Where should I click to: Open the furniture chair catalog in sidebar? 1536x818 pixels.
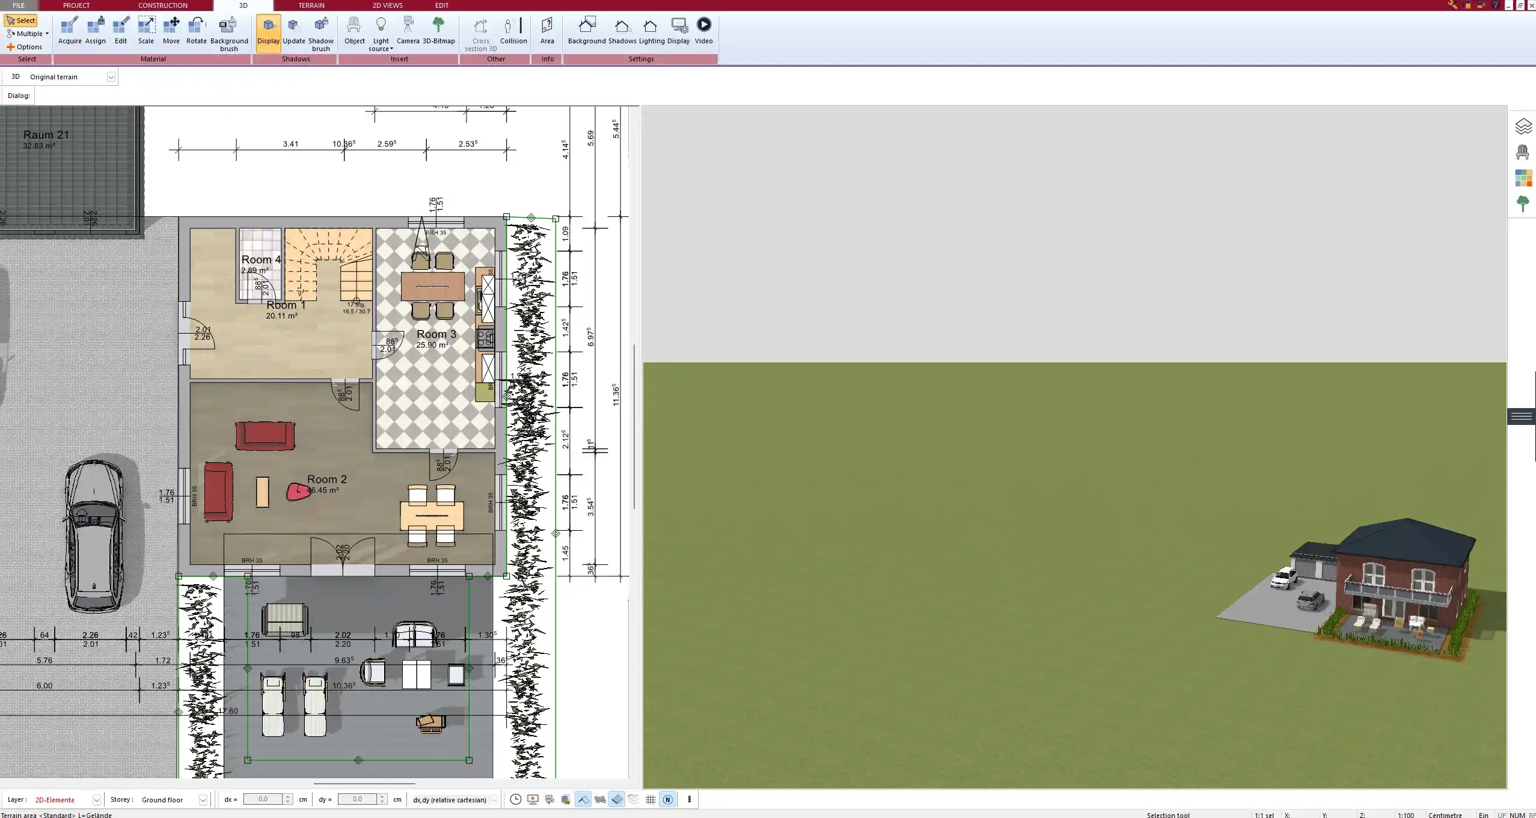[x=1523, y=152]
